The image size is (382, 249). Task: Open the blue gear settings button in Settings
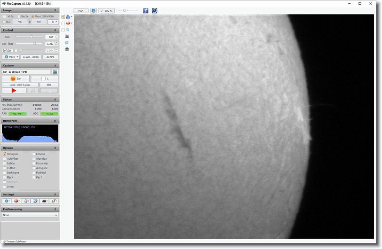(7, 201)
